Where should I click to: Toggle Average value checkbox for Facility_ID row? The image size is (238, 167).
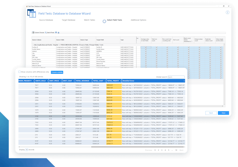tap(146, 48)
